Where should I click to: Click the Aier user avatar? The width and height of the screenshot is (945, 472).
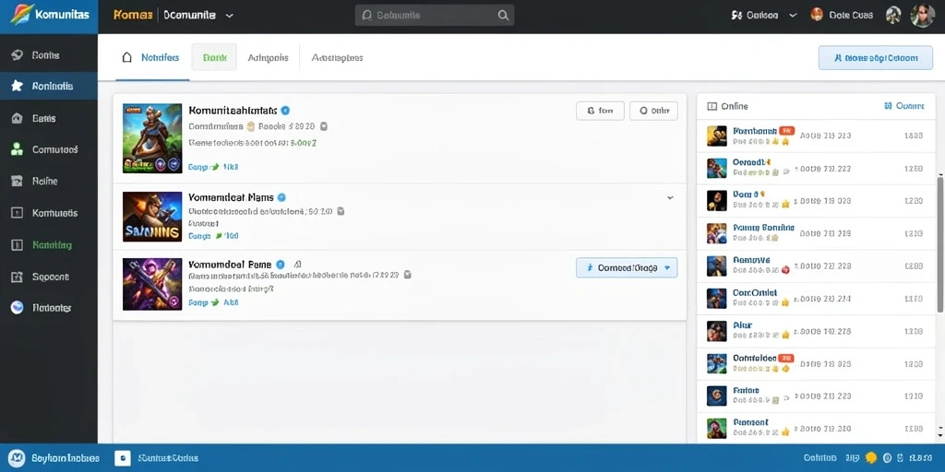click(716, 331)
